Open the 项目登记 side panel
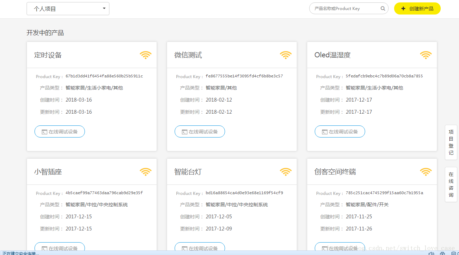Screen dimensions: 459x255 (x=451, y=142)
